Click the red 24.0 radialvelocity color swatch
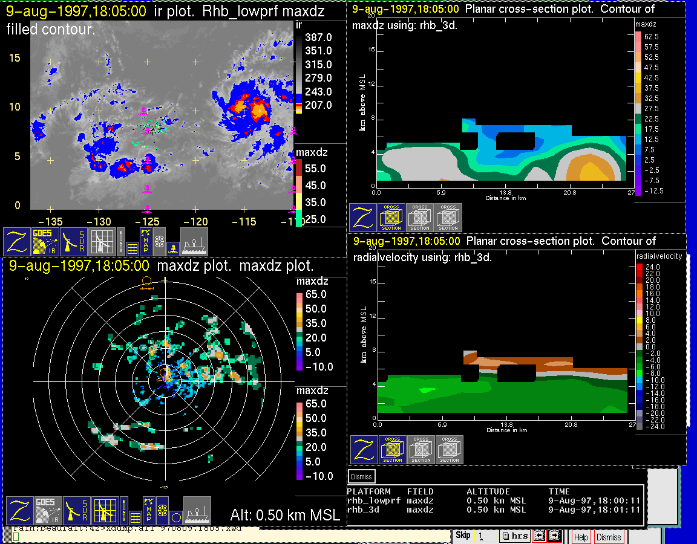The width and height of the screenshot is (697, 544). click(641, 267)
